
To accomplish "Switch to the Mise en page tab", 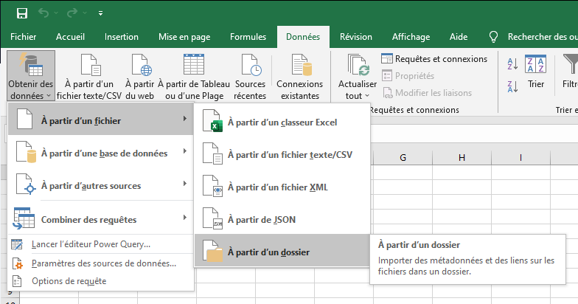I will click(184, 37).
